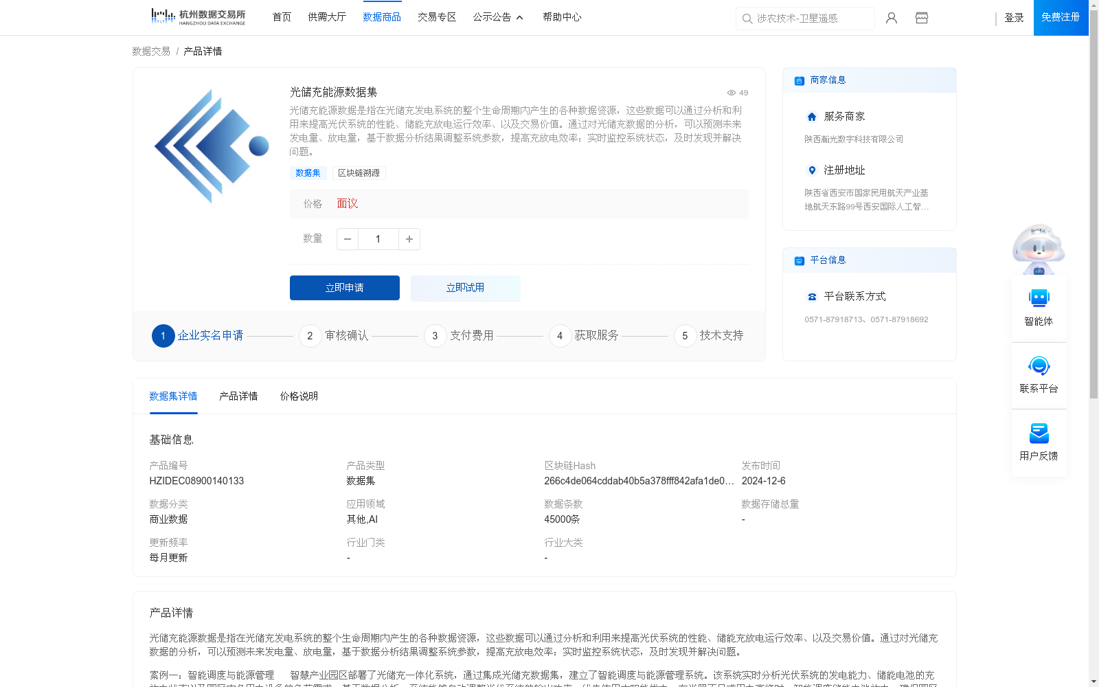1099x687 pixels.
Task: Decrease quantity with the minus button
Action: tap(348, 239)
